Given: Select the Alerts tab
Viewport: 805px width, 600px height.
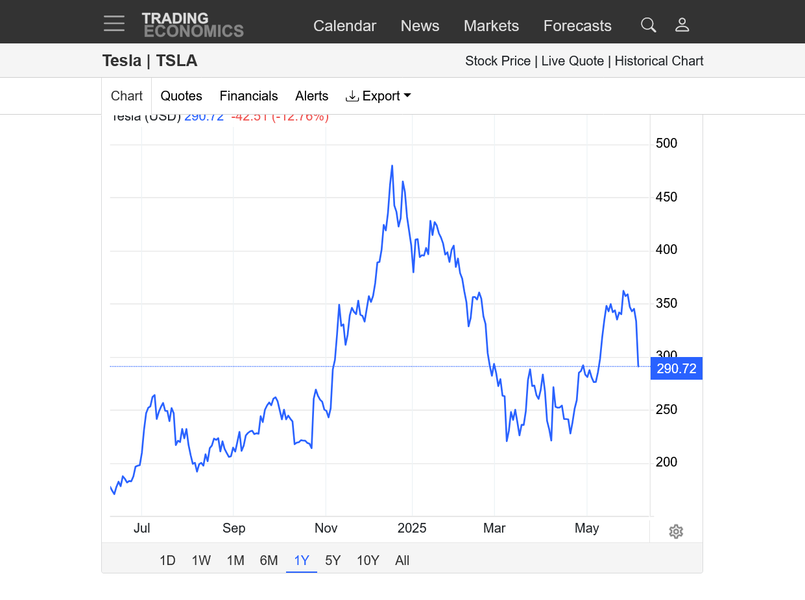Looking at the screenshot, I should point(311,96).
